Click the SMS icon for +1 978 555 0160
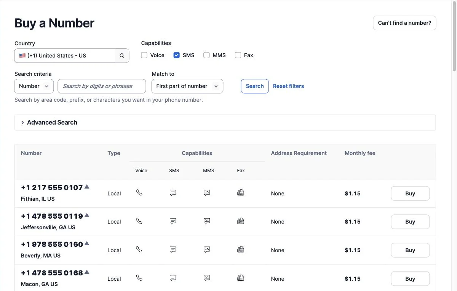The image size is (457, 291). pyautogui.click(x=173, y=249)
